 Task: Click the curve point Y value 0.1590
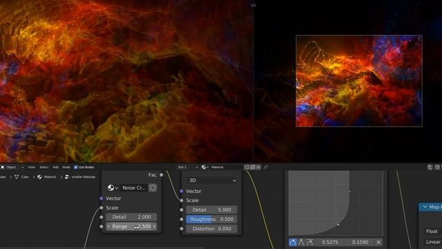(x=360, y=242)
